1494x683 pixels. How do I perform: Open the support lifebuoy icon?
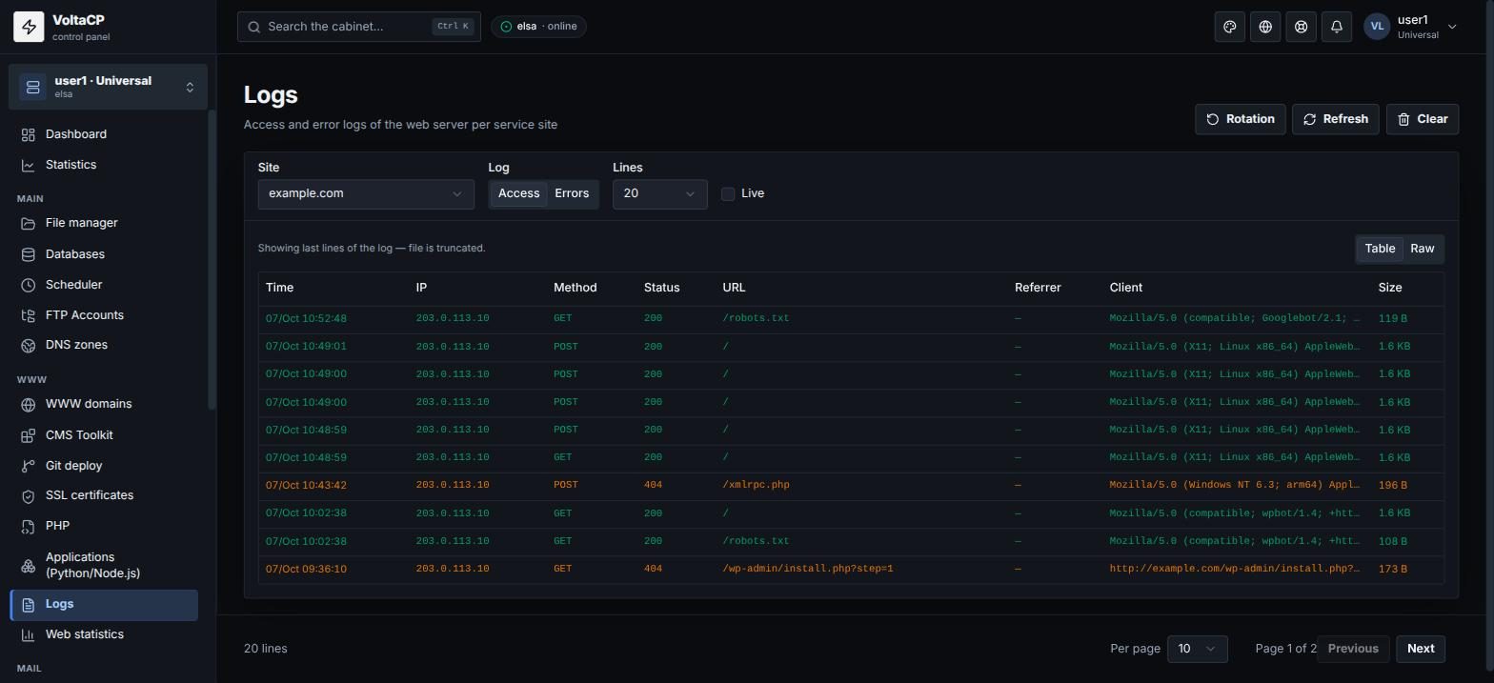[1301, 27]
